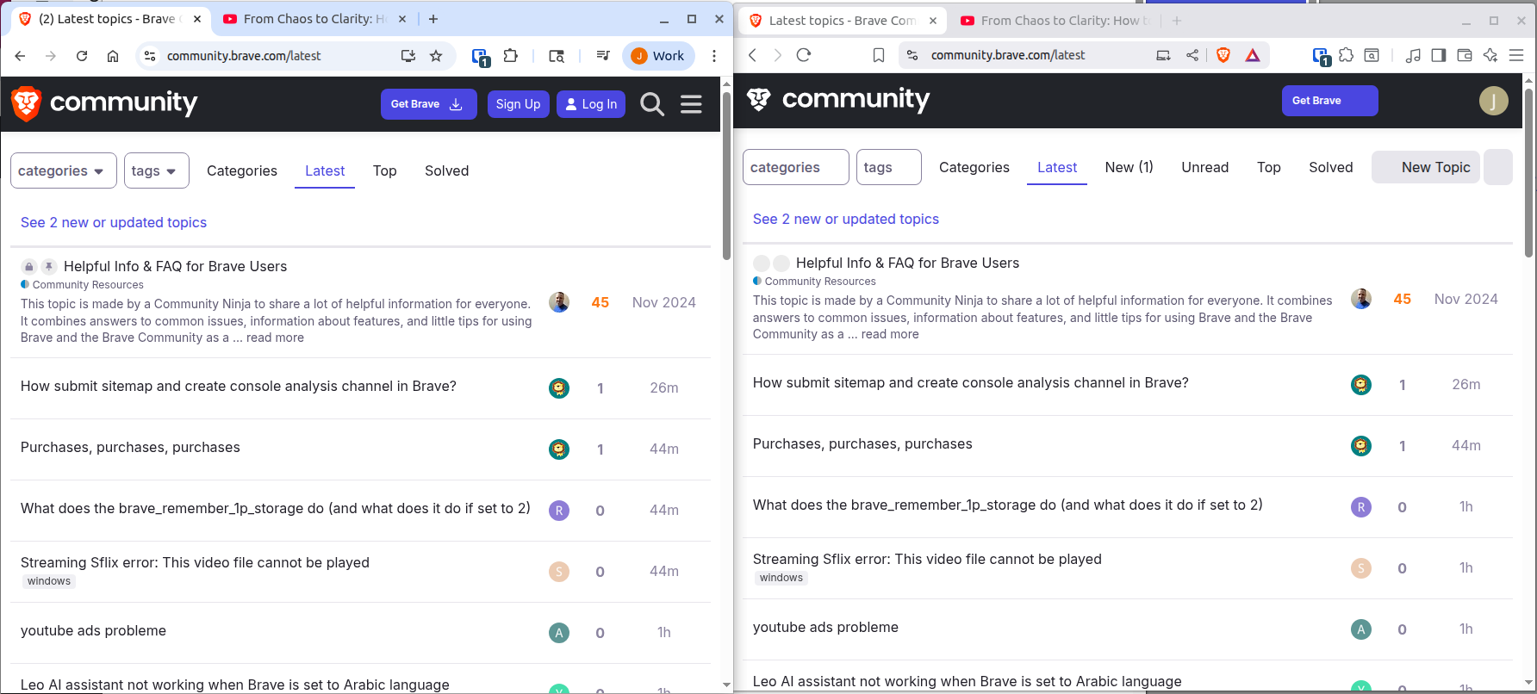
Task: Click 'See 2 new or updated topics' in left window
Action: 114,222
